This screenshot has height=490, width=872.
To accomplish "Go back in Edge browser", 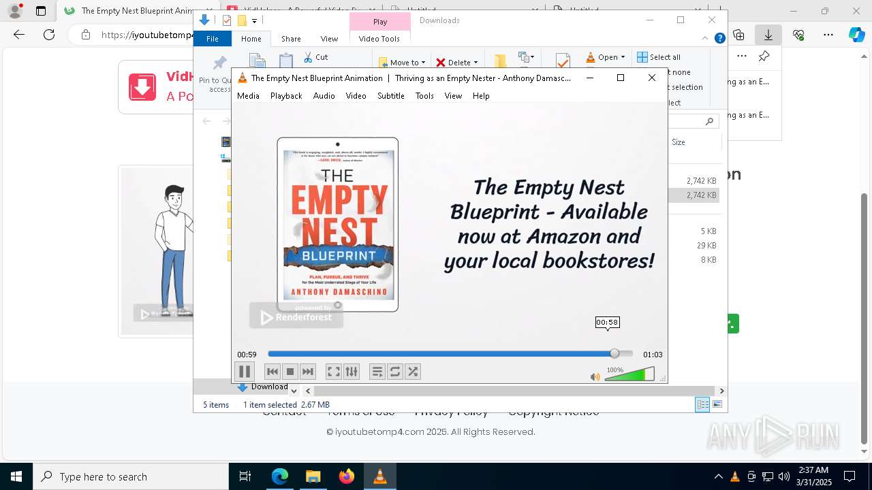I will point(19,35).
